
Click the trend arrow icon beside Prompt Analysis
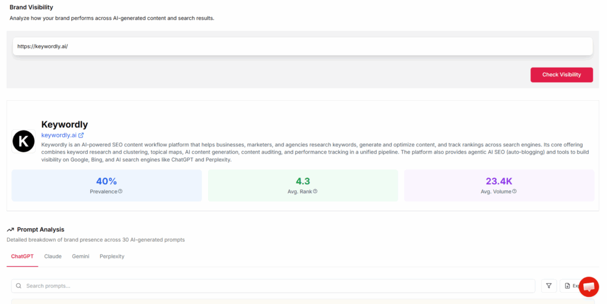coord(11,229)
